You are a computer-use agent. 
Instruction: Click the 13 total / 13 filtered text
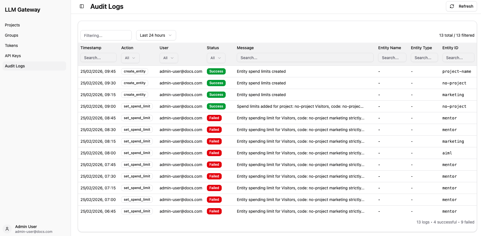[457, 35]
